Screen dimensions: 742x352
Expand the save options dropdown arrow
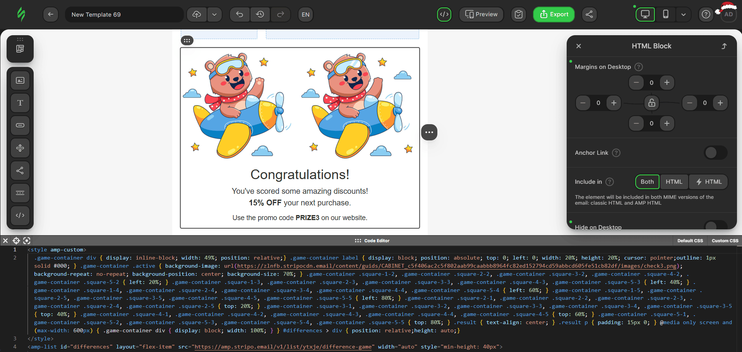(x=214, y=15)
